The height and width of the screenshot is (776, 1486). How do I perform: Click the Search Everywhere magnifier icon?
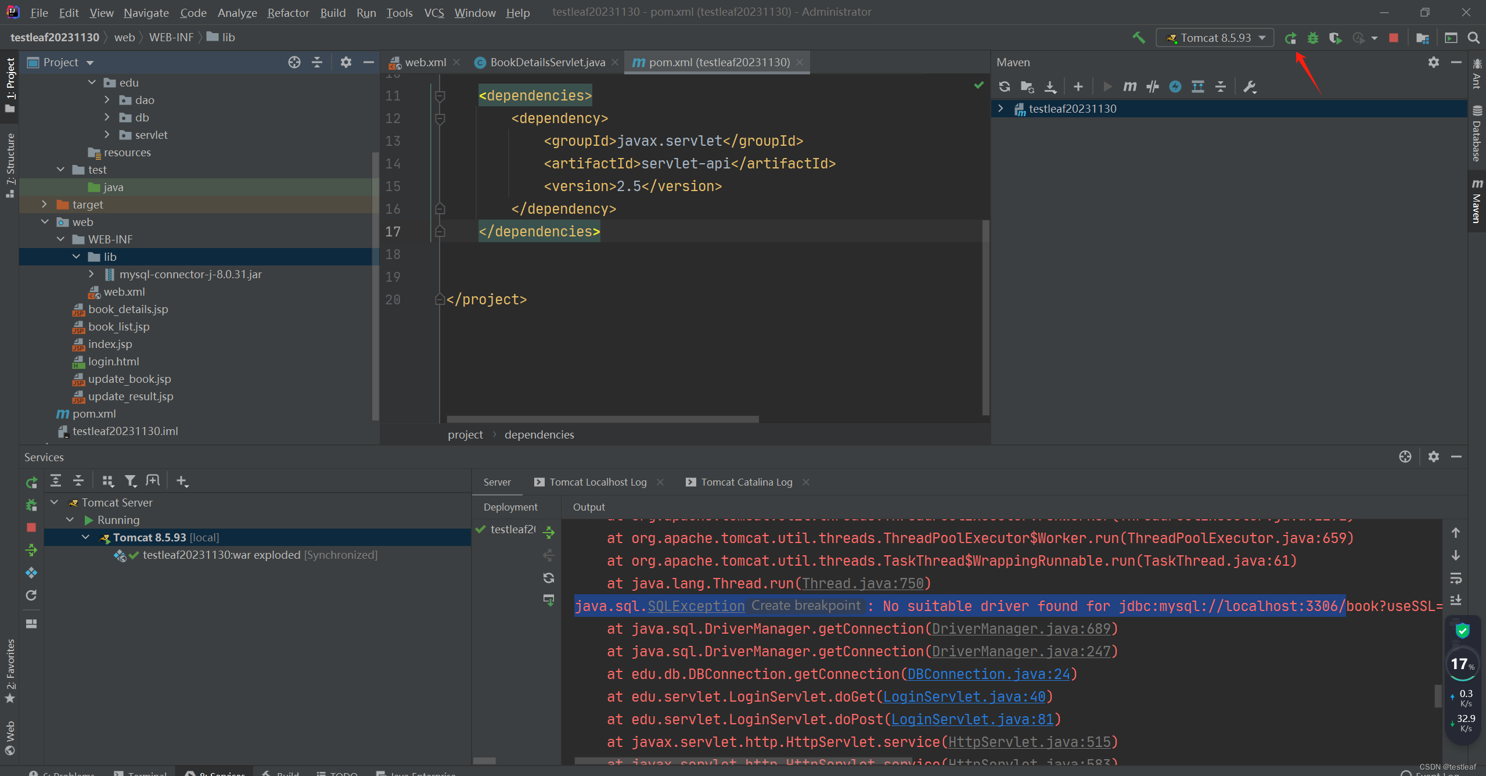pos(1473,38)
